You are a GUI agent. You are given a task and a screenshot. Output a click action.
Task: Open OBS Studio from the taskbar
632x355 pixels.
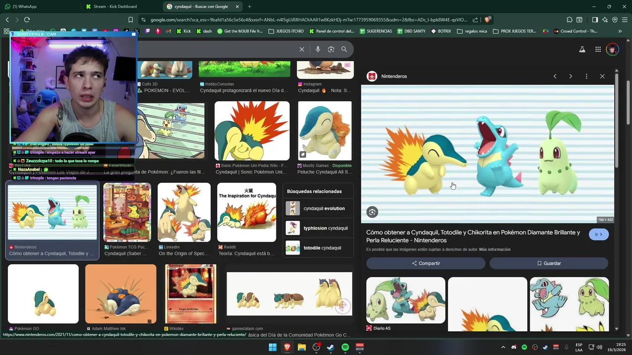pos(316,348)
